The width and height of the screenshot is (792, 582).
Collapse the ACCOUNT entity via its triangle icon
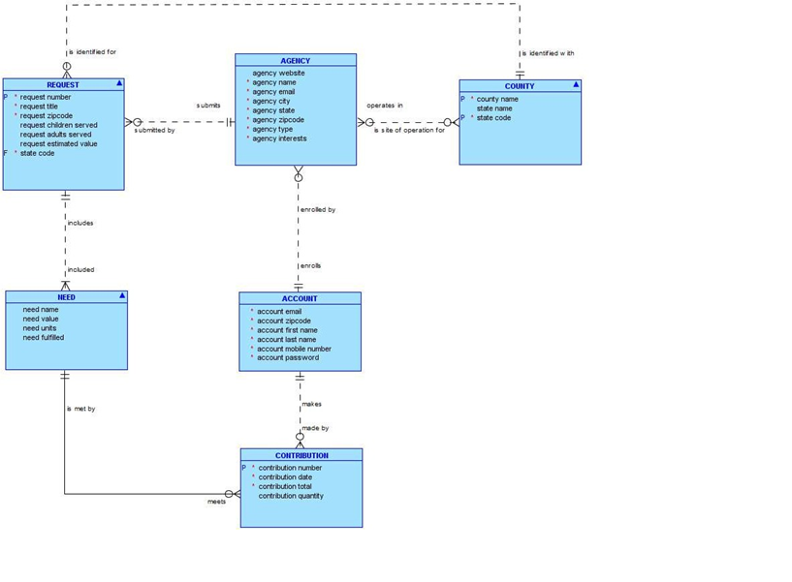click(355, 298)
